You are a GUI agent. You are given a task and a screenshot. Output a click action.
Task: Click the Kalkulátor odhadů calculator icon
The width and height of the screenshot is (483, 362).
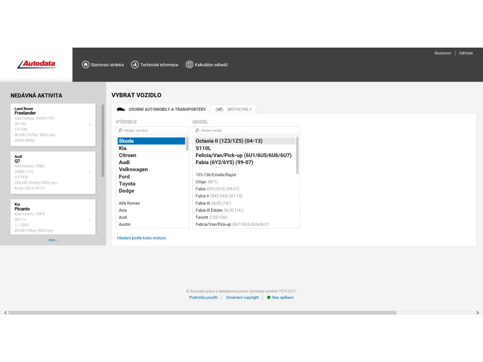point(189,65)
